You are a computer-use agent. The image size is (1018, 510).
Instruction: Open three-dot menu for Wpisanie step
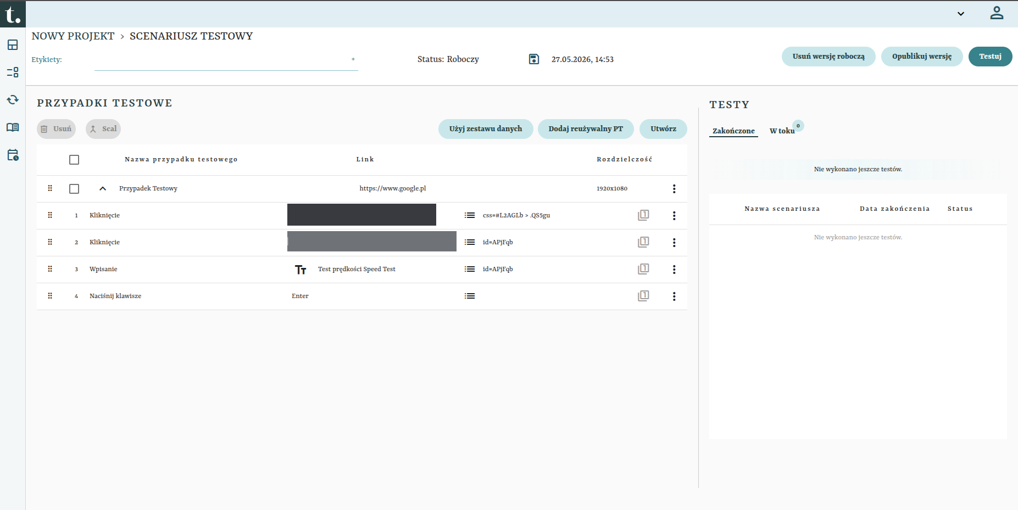tap(674, 270)
